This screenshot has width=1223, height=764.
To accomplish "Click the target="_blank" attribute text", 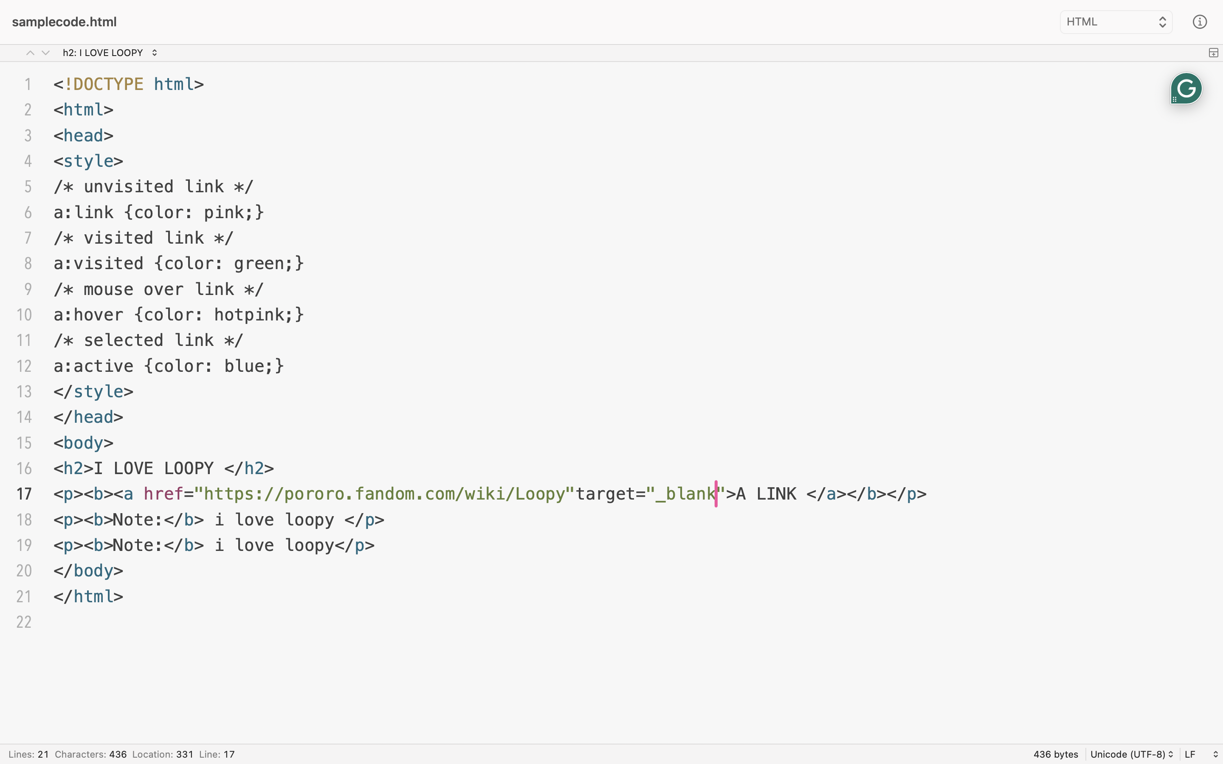I will tap(651, 494).
